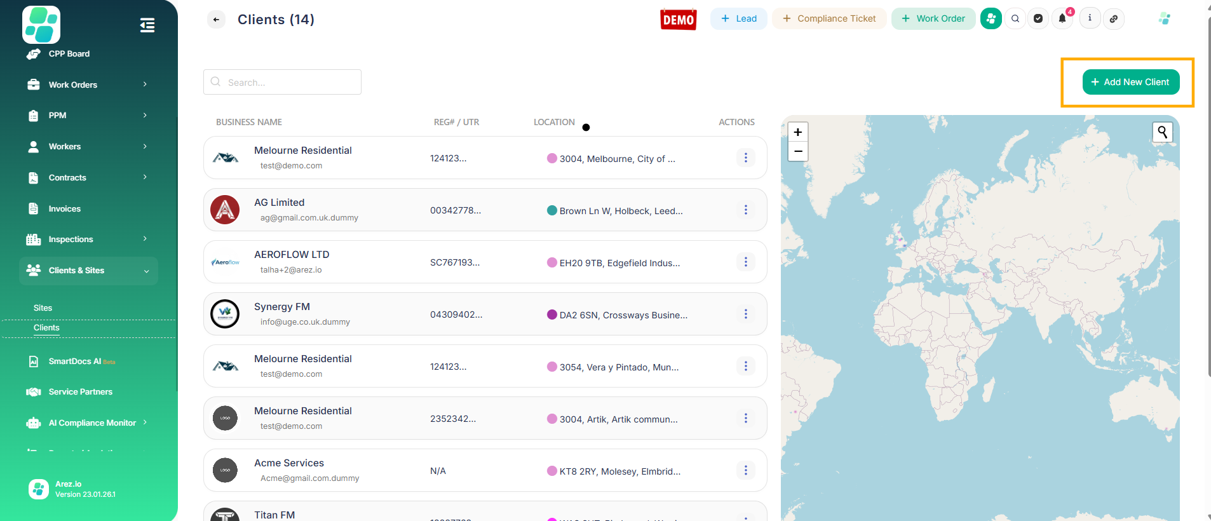Screen dimensions: 1211x521
Task: Zoom in on the map
Action: [x=797, y=132]
